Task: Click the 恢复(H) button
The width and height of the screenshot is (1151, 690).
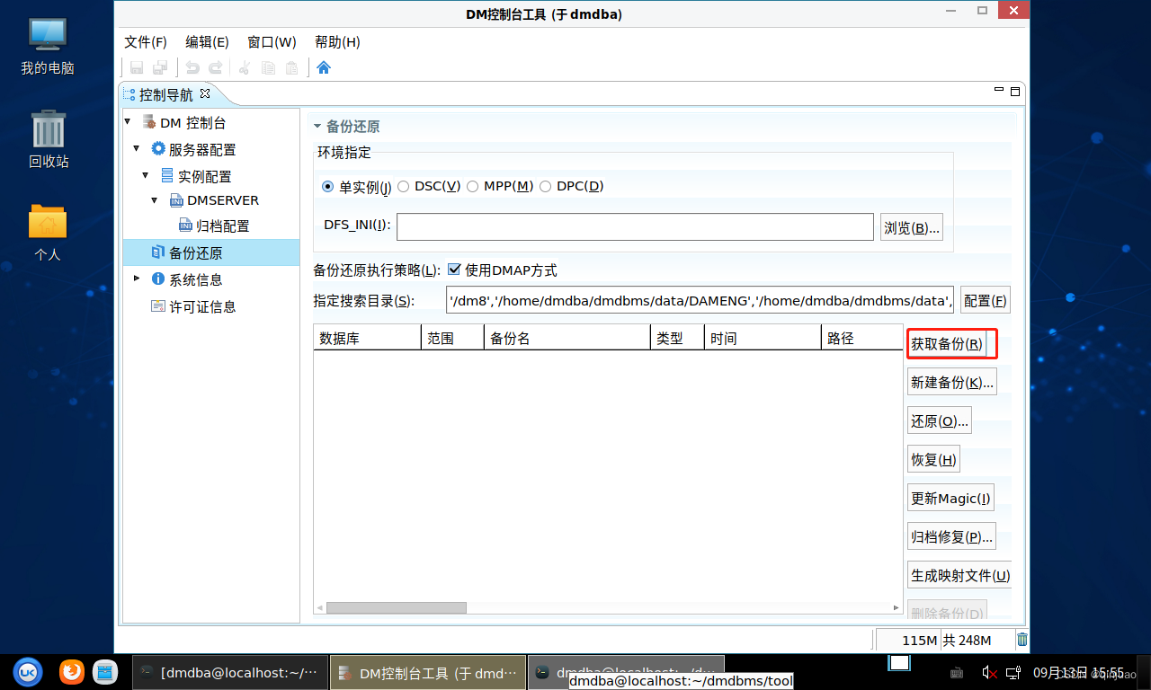Action: [x=933, y=459]
